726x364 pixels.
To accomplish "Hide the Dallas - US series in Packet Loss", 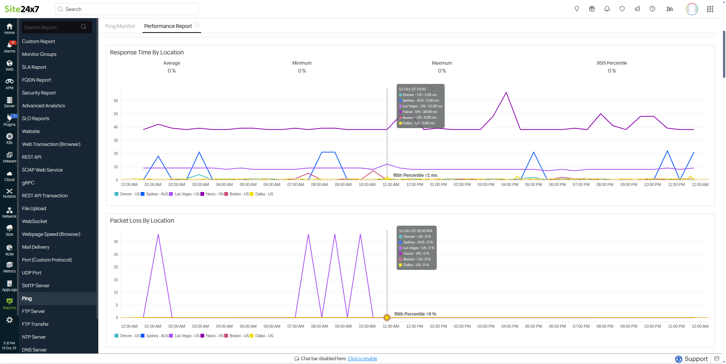I will point(264,336).
